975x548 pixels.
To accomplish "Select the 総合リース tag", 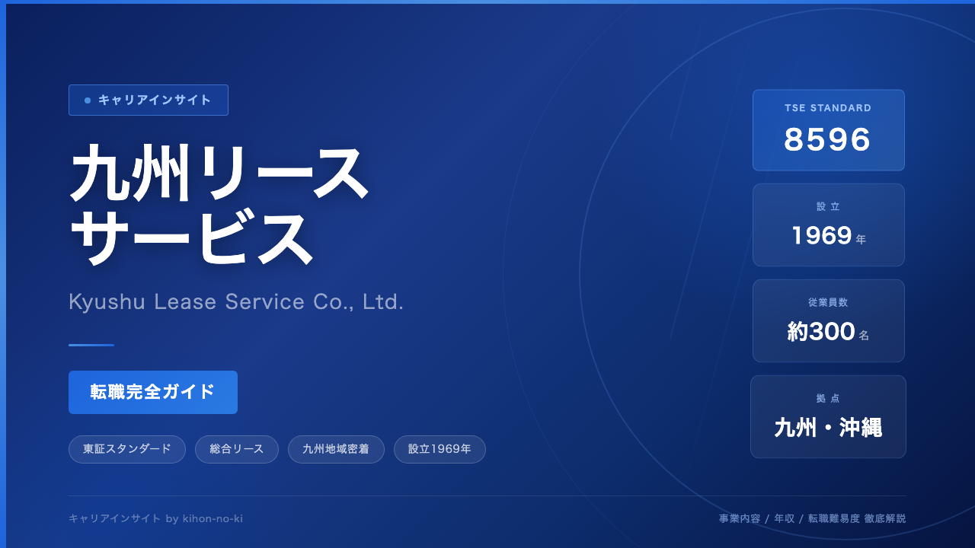I will click(237, 449).
